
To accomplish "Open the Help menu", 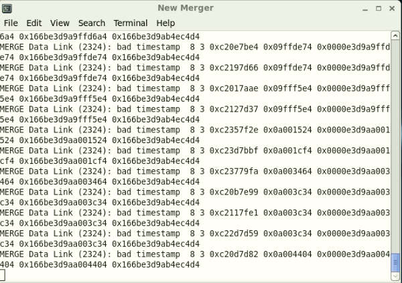I will (165, 23).
